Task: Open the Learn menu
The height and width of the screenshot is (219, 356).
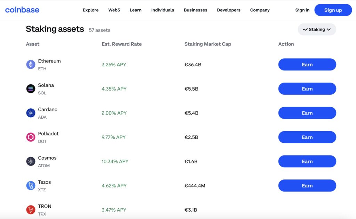Action: (136, 10)
